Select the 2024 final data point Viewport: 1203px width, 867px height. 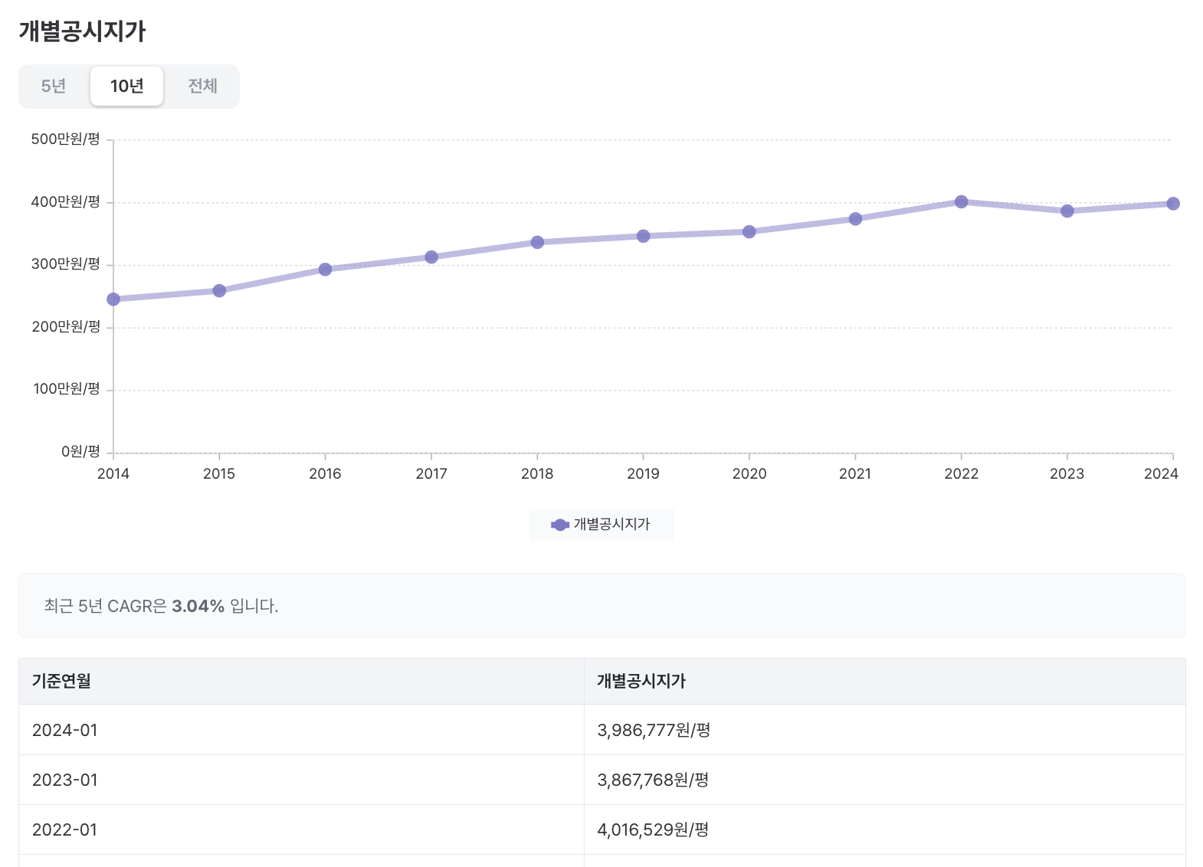click(x=1172, y=204)
